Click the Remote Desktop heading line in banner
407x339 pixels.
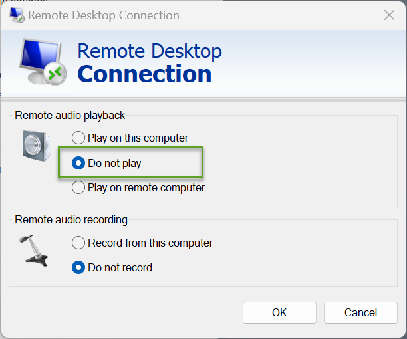(x=150, y=51)
